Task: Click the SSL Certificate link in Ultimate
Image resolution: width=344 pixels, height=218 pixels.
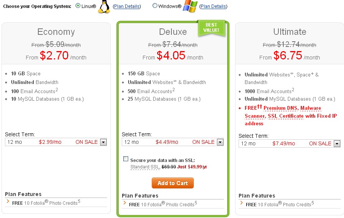Action: coord(286,116)
